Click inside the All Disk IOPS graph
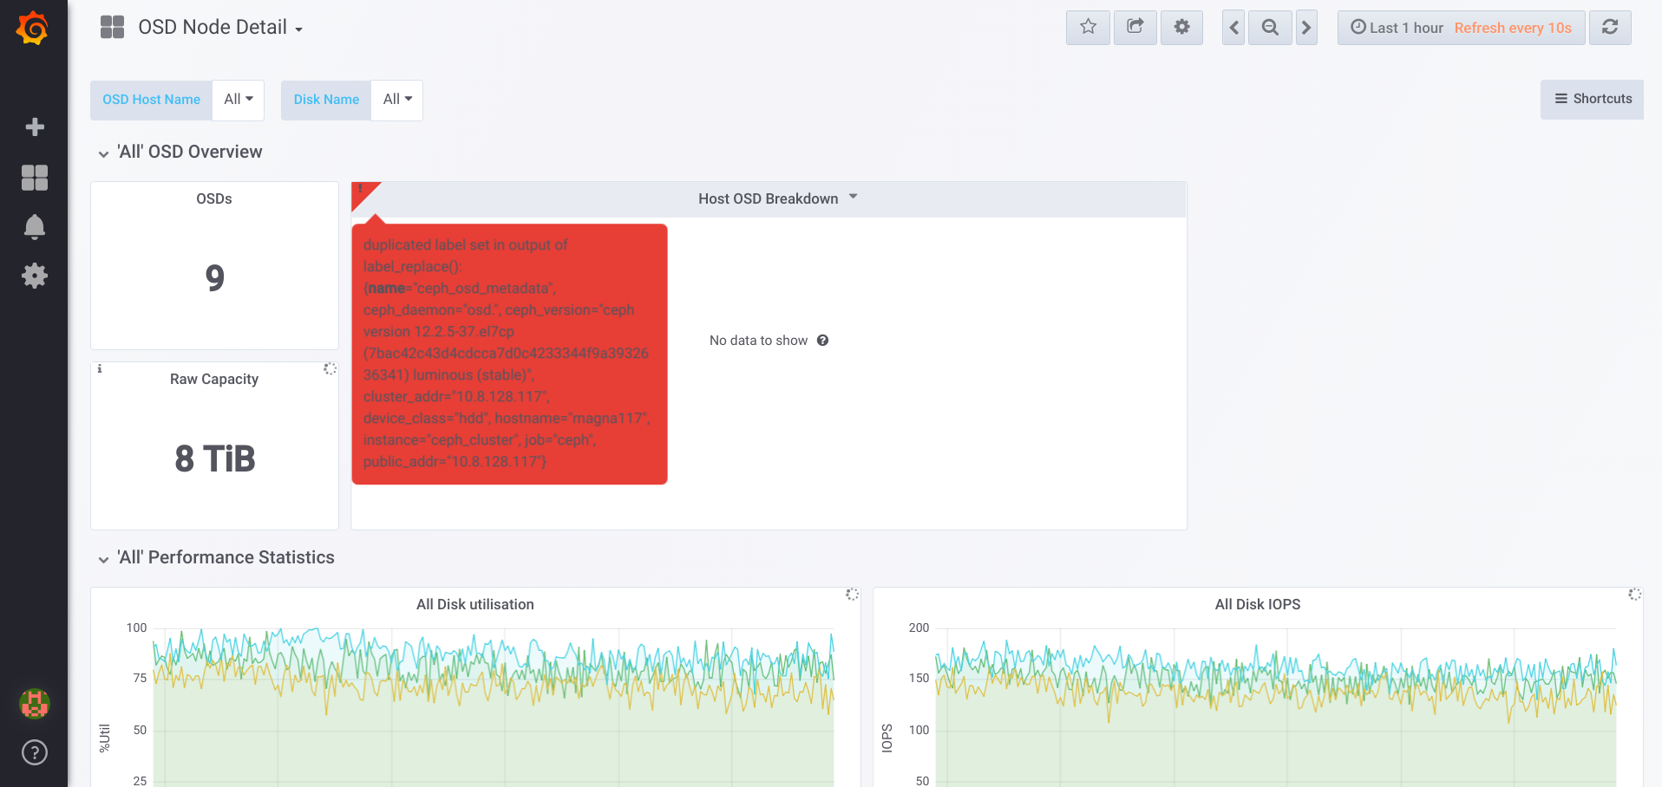This screenshot has width=1662, height=787. [x=1276, y=706]
